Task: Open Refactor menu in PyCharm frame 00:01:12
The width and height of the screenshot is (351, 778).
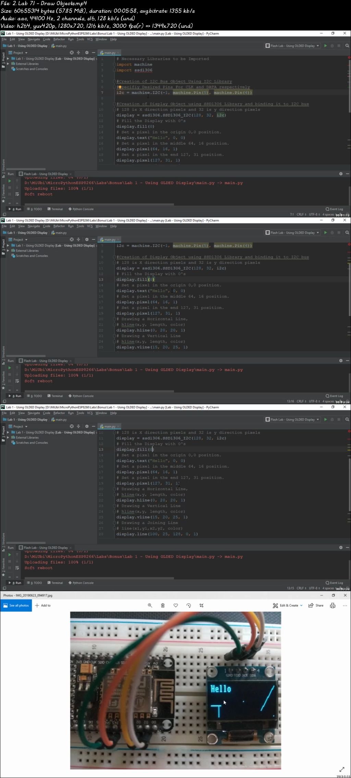Action: (x=59, y=39)
